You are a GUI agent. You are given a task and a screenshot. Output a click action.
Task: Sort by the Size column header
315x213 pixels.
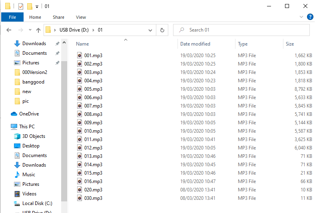pos(290,44)
